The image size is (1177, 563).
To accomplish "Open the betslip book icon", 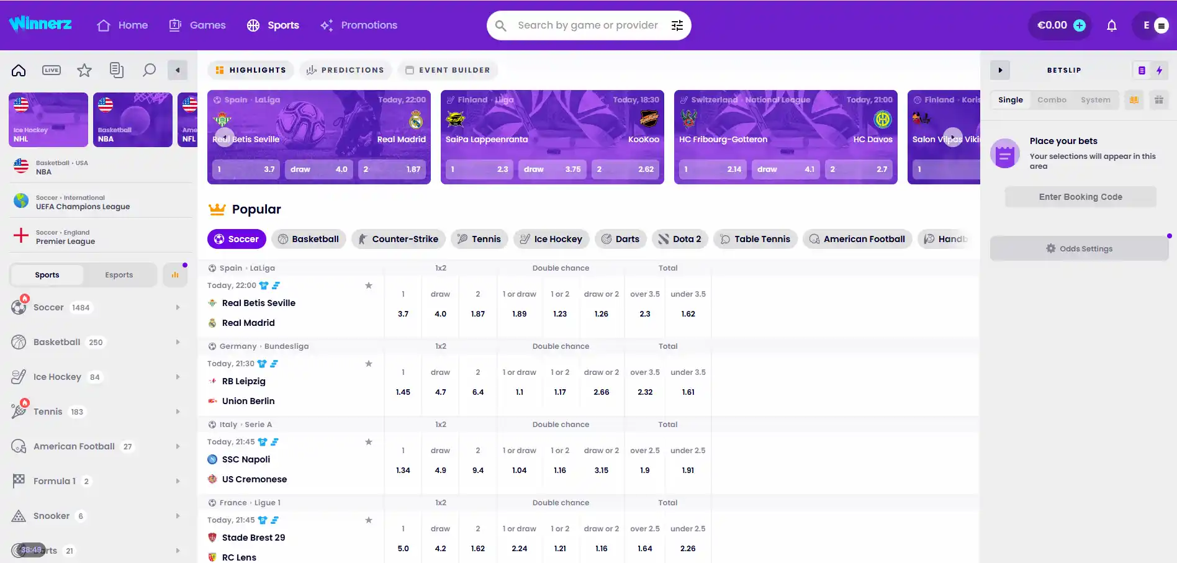I will point(1134,100).
